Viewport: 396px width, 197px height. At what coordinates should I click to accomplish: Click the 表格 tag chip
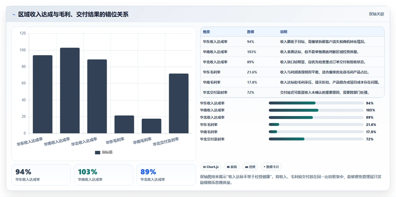(x=232, y=167)
